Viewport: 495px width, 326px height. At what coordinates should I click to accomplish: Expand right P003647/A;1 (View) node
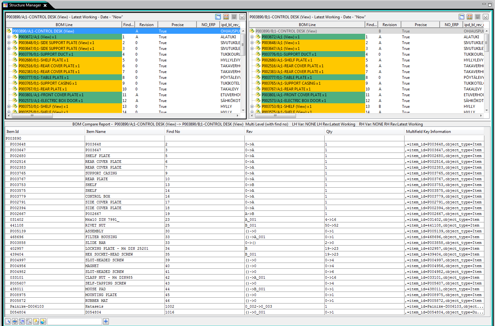point(252,48)
